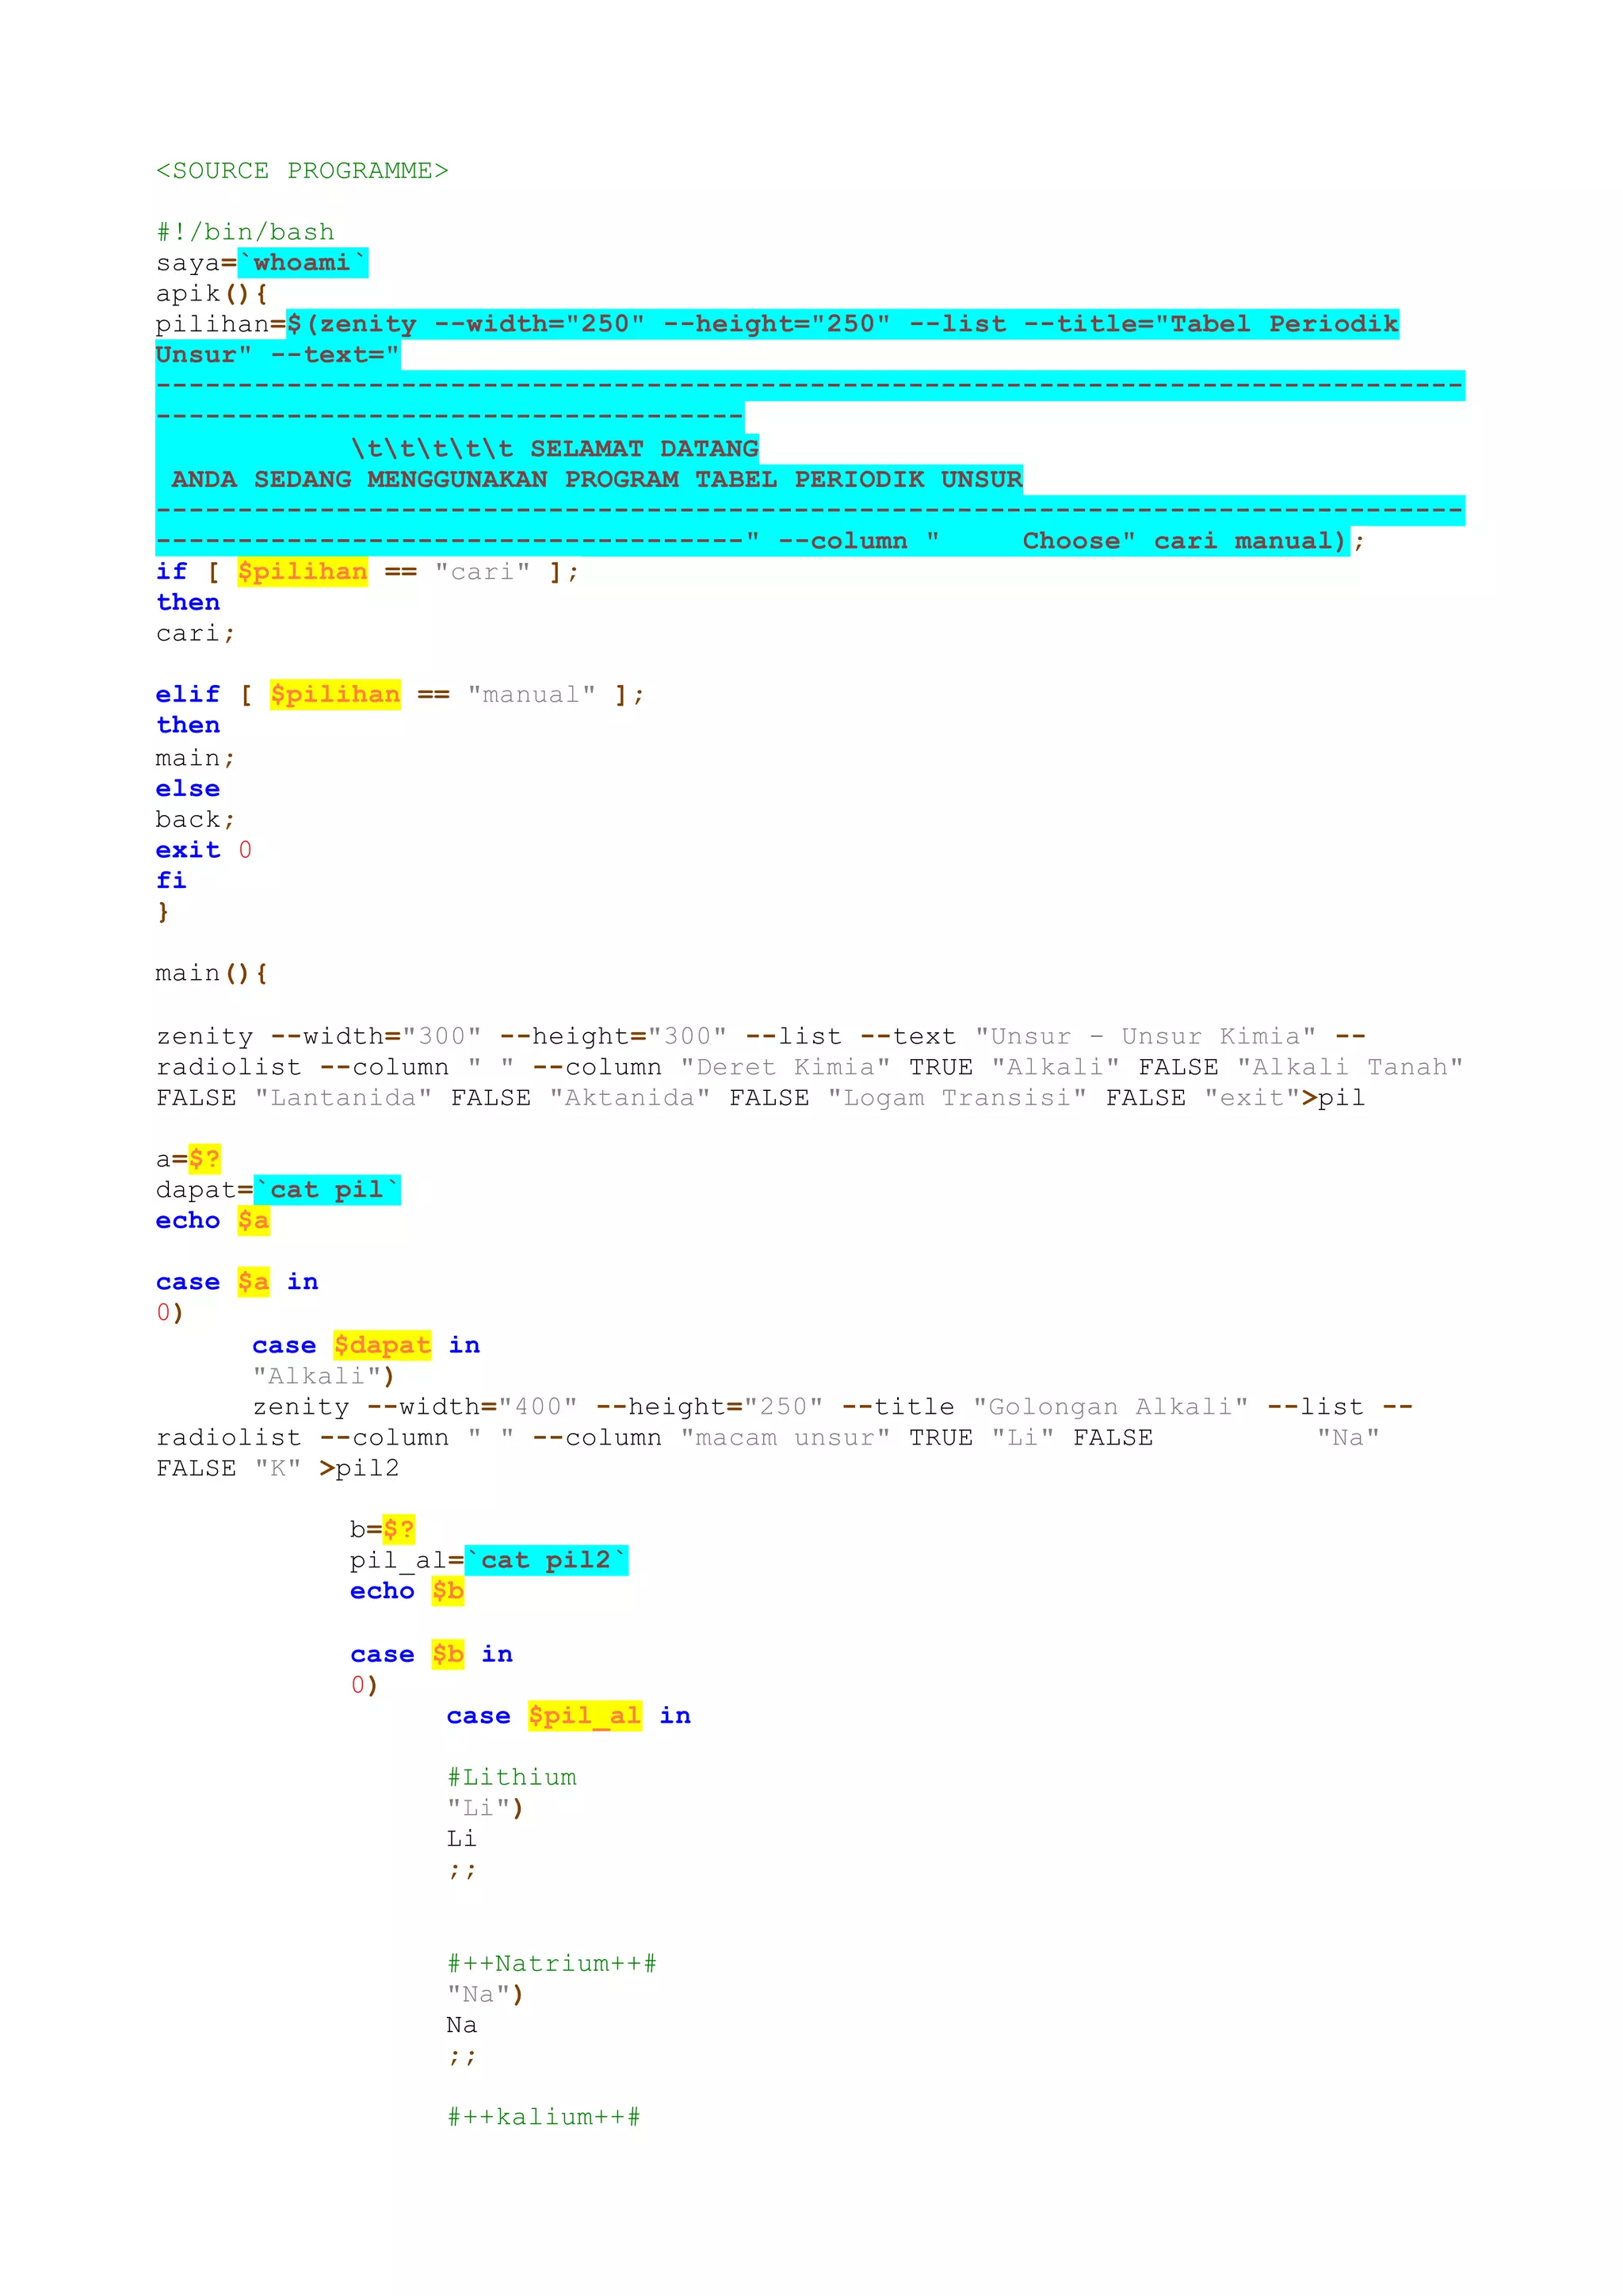Click the apik(){ function declaration
The width and height of the screenshot is (1623, 2296).
click(211, 294)
